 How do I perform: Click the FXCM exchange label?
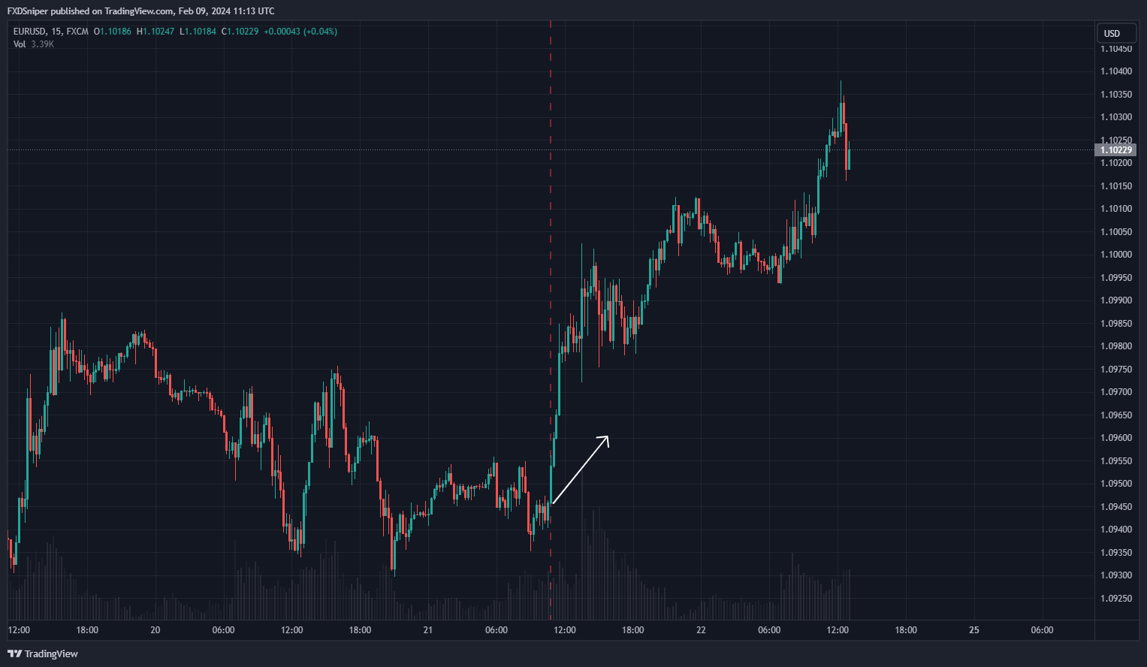(77, 32)
